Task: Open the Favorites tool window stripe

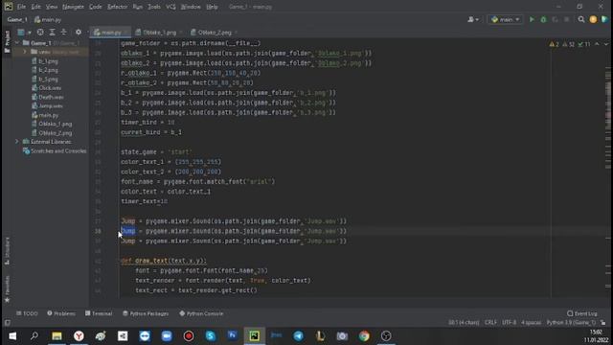Action: click(7, 288)
